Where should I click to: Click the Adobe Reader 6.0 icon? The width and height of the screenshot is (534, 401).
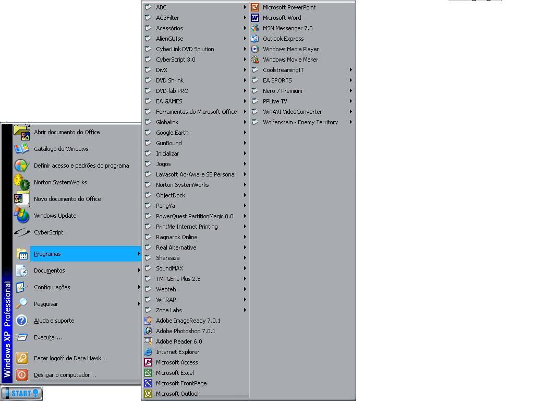[148, 341]
